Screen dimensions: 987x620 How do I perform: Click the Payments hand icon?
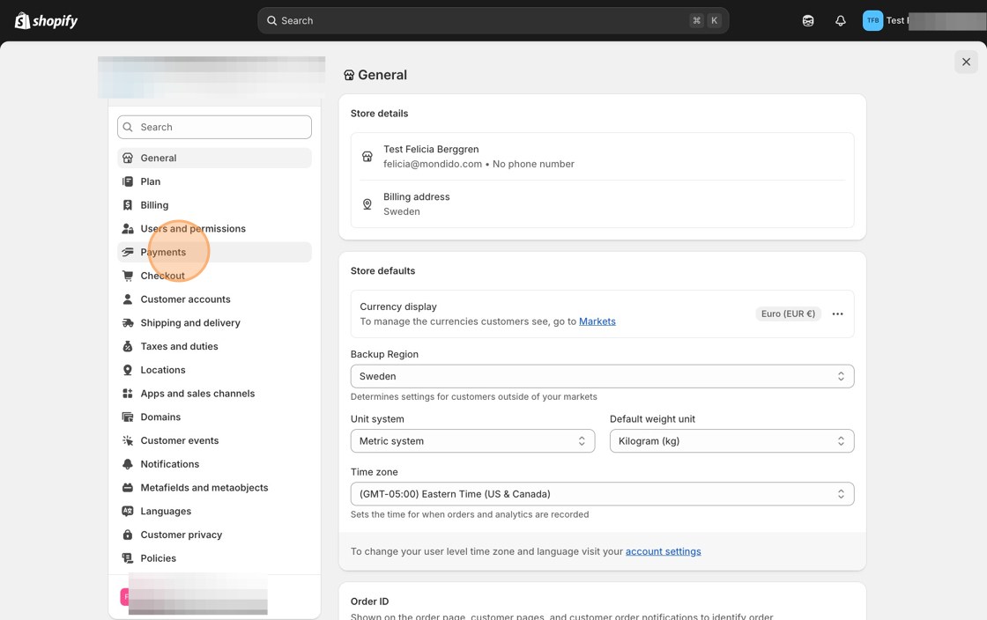pyautogui.click(x=128, y=252)
